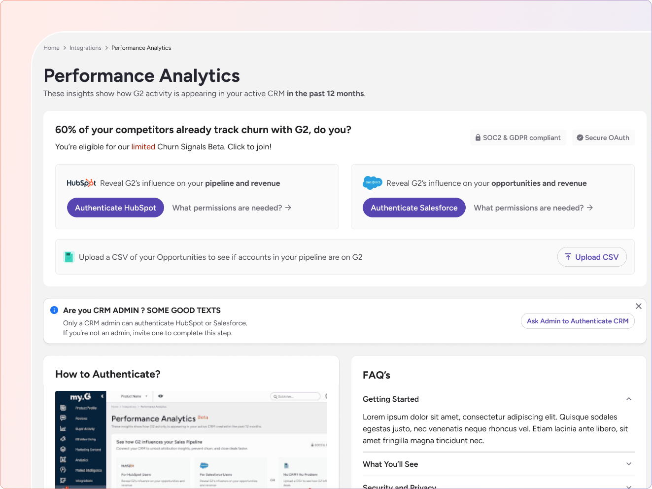Open Integrations from the breadcrumb trail
Image resolution: width=652 pixels, height=489 pixels.
coord(85,47)
